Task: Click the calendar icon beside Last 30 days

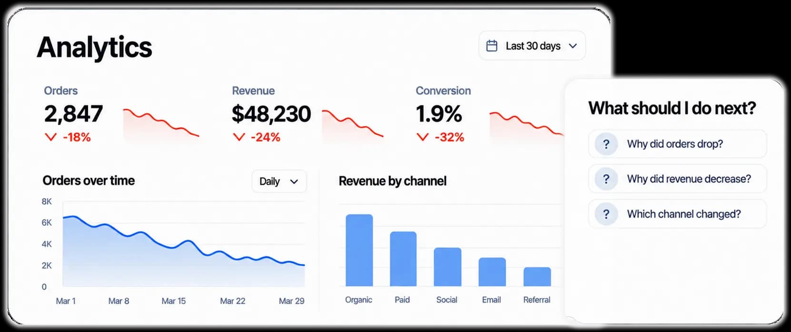Action: [x=492, y=46]
